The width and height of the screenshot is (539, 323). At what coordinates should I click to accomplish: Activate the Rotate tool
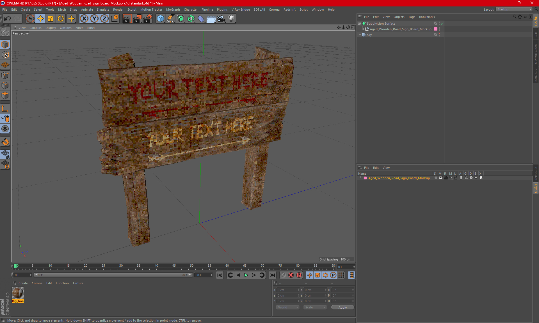click(x=61, y=19)
